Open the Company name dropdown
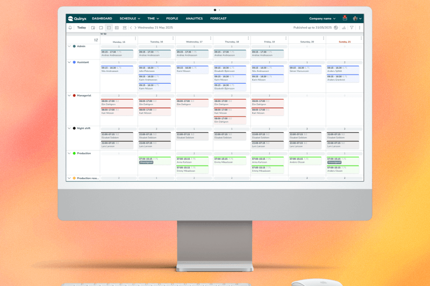 tap(322, 18)
